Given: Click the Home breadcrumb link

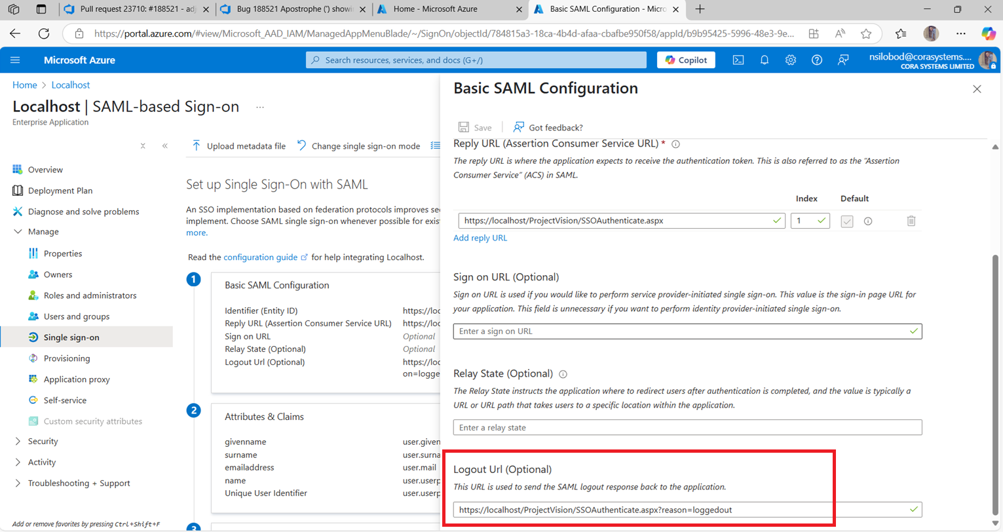Looking at the screenshot, I should coord(25,85).
